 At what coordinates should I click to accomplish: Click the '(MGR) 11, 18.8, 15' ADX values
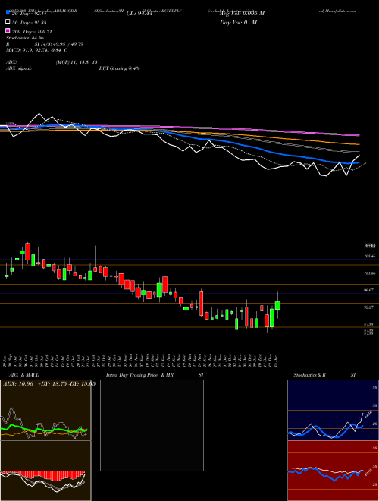tap(77, 62)
